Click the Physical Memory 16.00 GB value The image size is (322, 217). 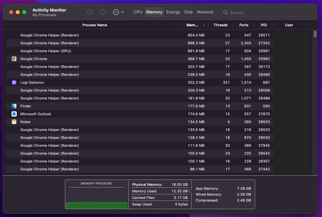(179, 184)
